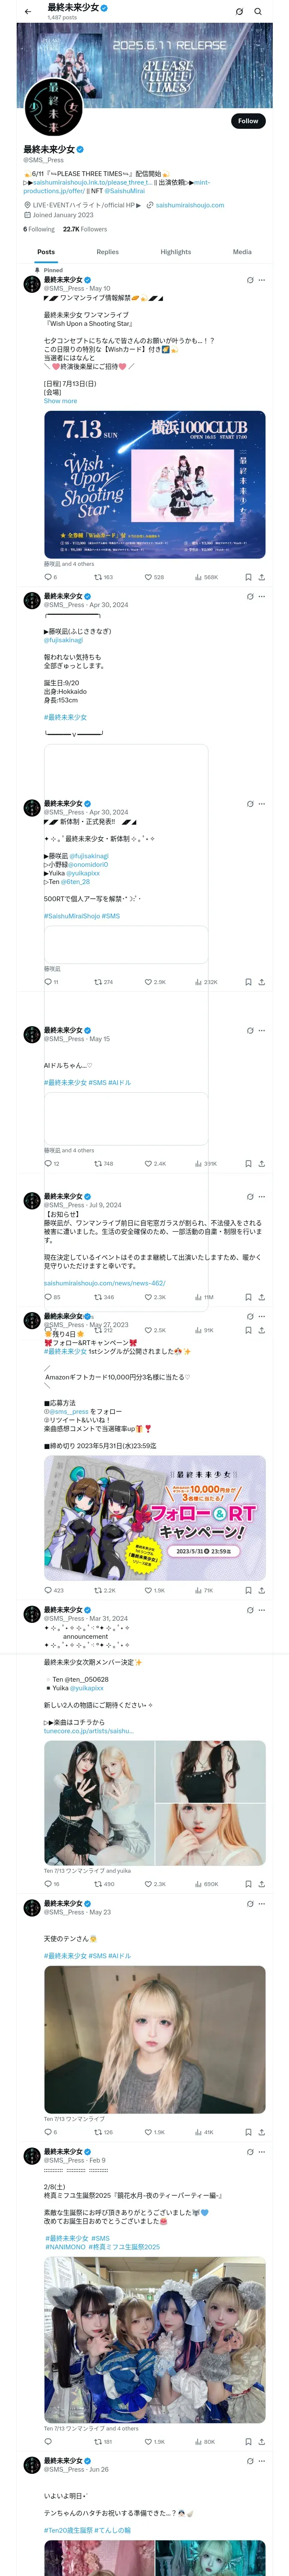Open search from the profile header

click(x=258, y=12)
